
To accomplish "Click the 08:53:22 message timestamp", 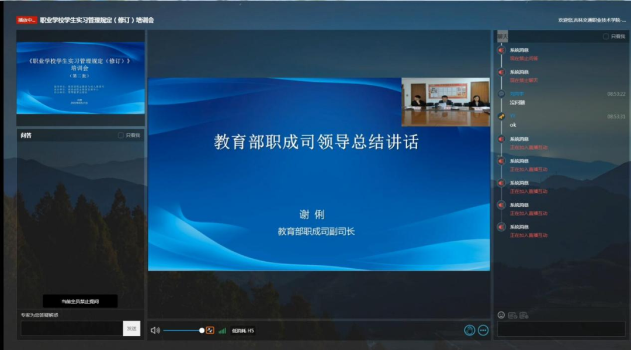I will 616,93.
